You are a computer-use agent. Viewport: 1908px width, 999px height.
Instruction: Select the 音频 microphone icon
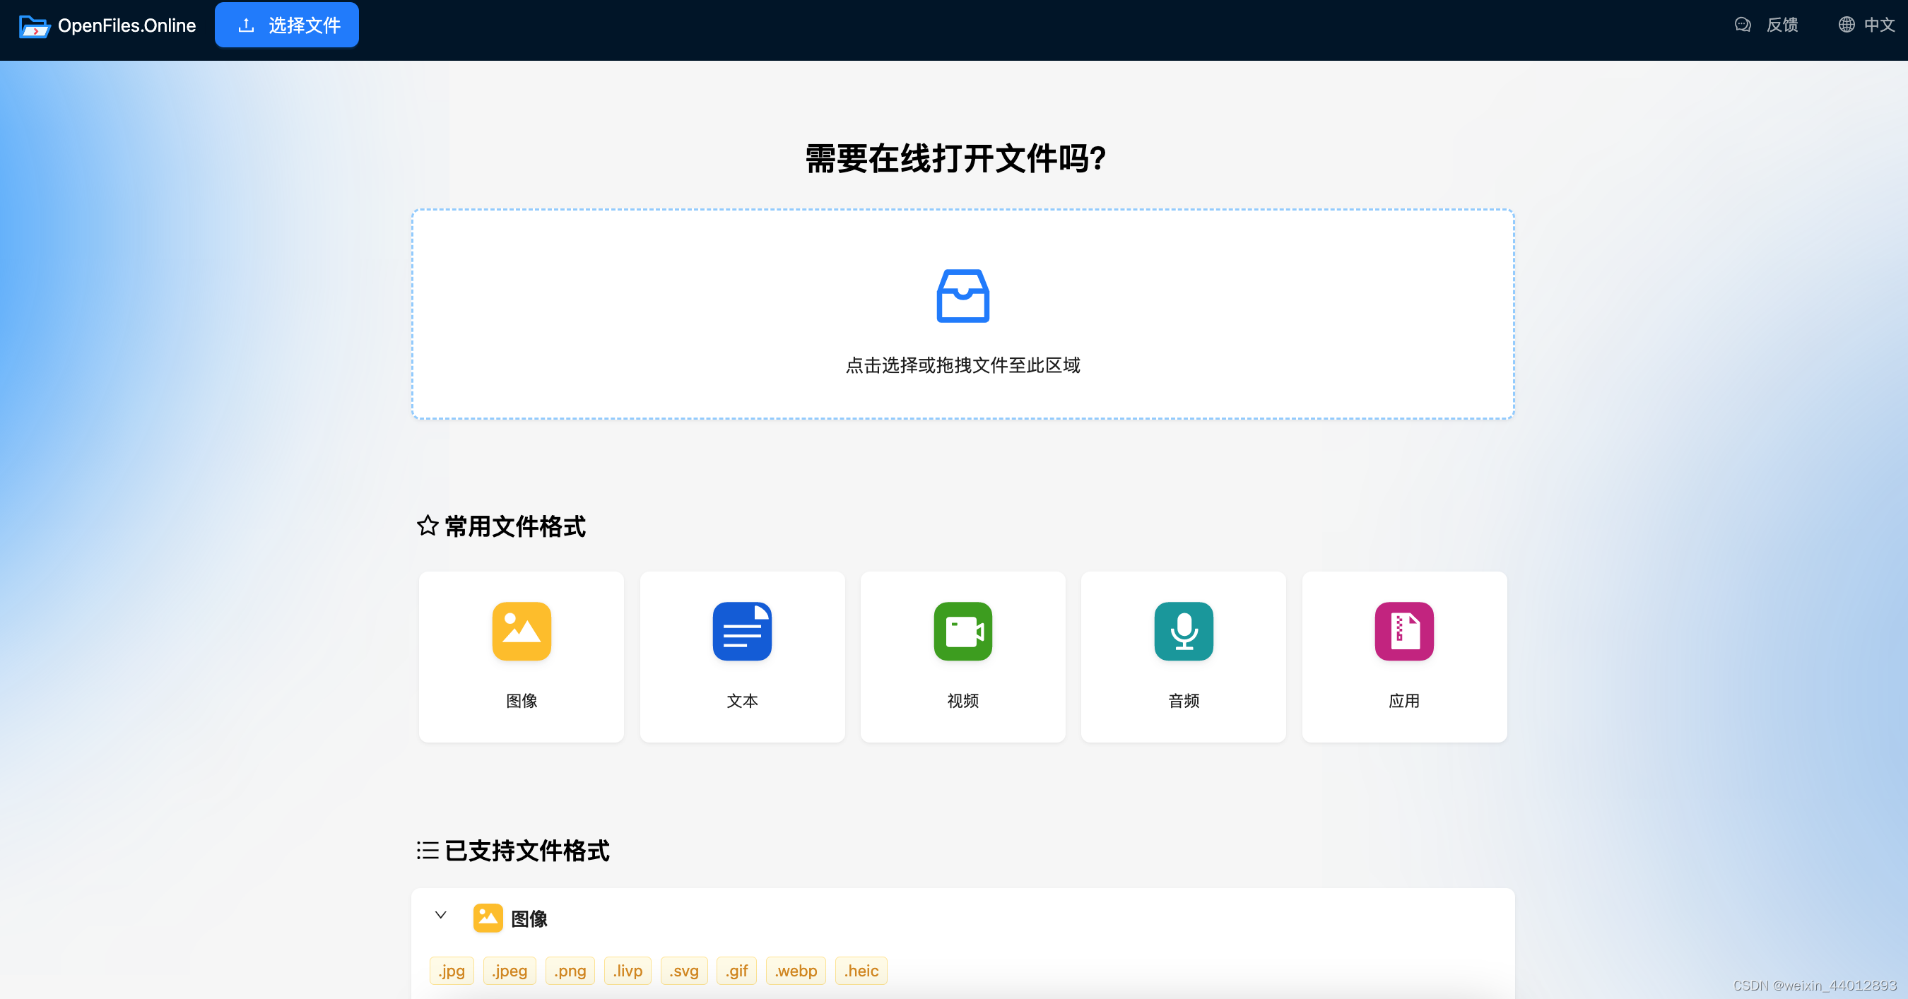pyautogui.click(x=1183, y=631)
